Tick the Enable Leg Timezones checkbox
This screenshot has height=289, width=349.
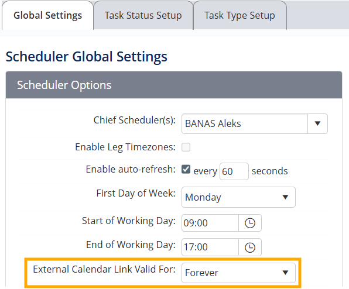(186, 147)
